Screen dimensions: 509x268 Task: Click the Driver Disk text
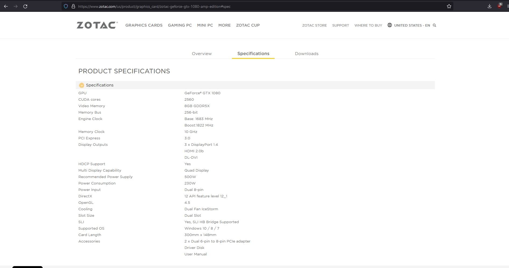(194, 248)
